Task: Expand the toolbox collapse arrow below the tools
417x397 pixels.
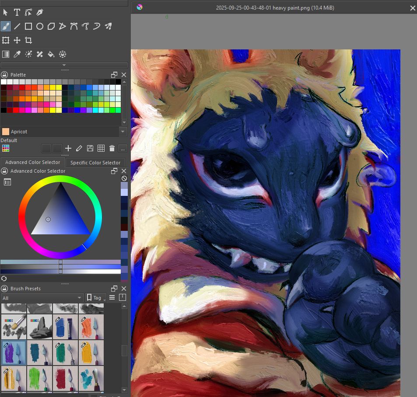Action: click(x=64, y=65)
